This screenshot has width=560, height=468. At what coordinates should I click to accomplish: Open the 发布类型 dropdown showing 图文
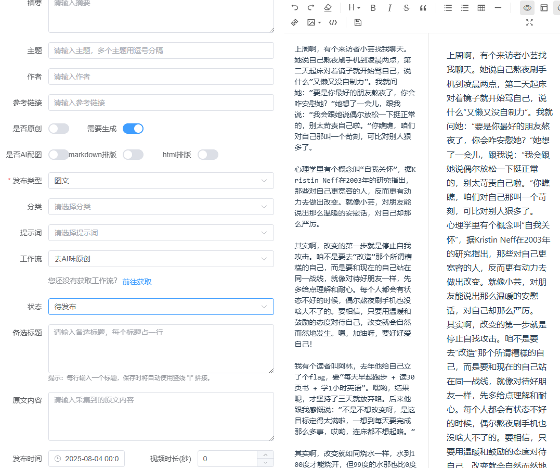tap(161, 181)
